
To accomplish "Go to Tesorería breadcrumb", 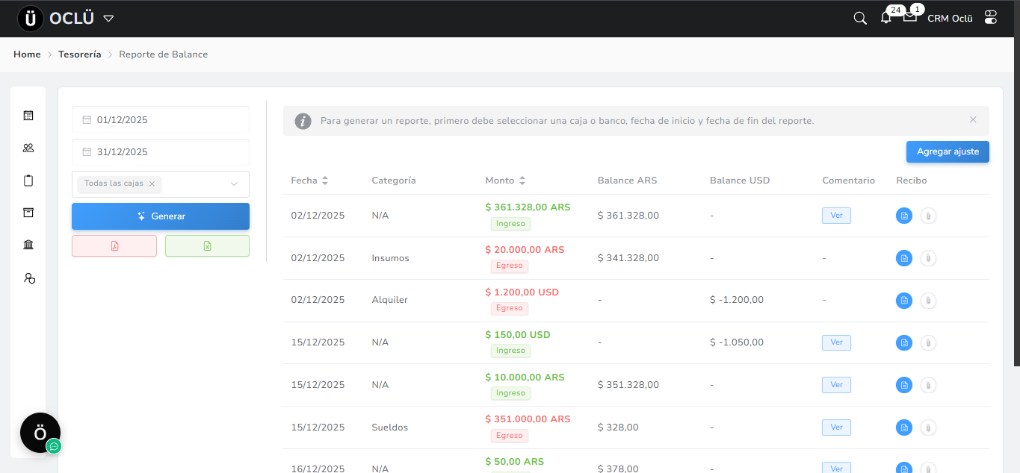I will coord(80,54).
